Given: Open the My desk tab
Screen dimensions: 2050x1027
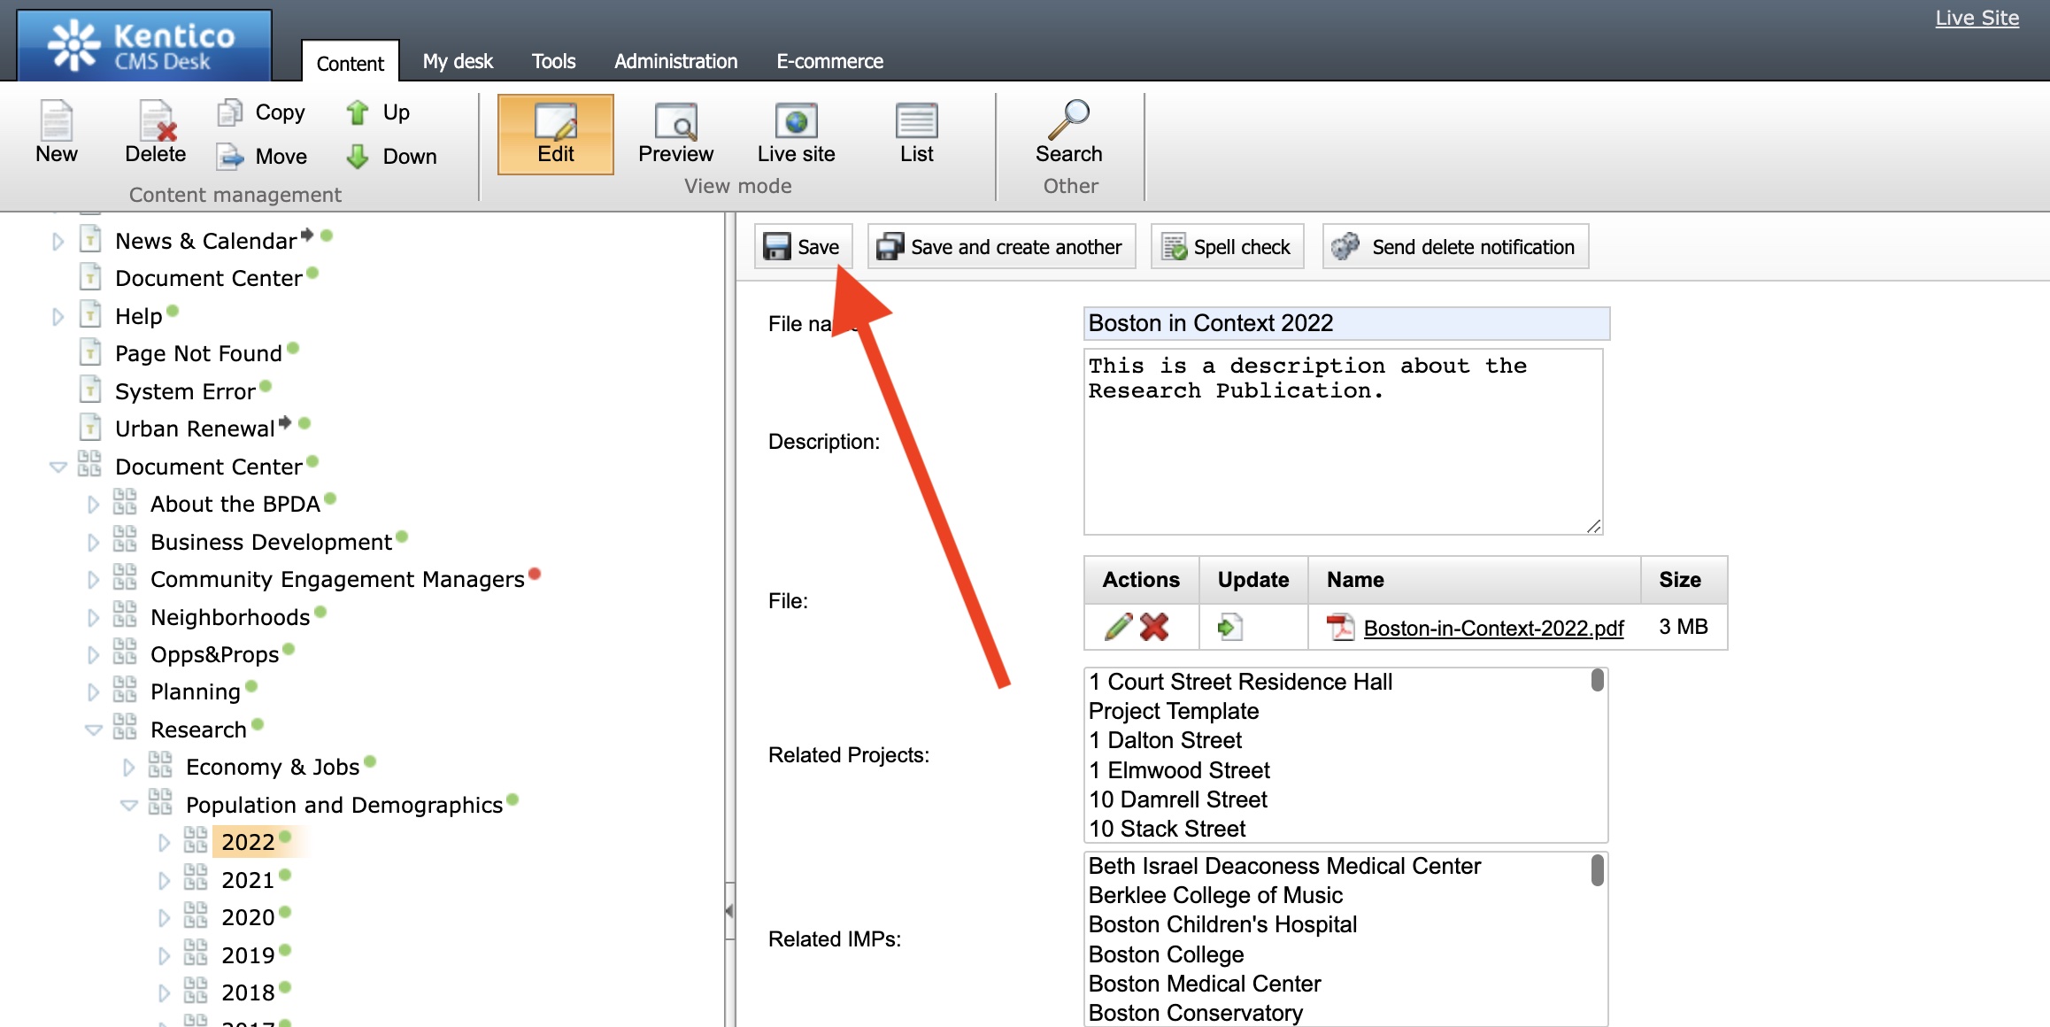Looking at the screenshot, I should click(458, 61).
